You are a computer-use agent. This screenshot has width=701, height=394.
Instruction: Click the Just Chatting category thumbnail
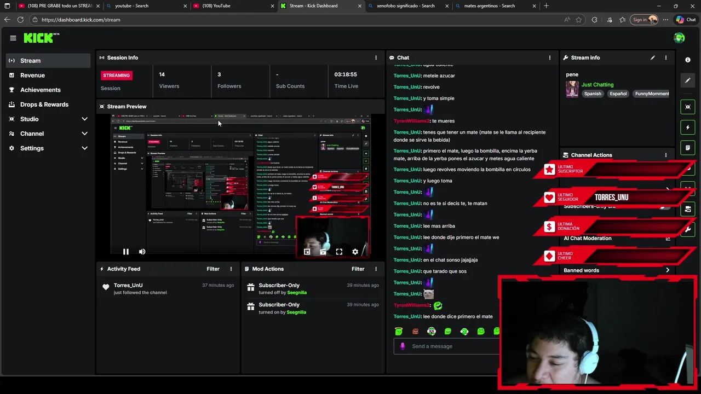(572, 89)
